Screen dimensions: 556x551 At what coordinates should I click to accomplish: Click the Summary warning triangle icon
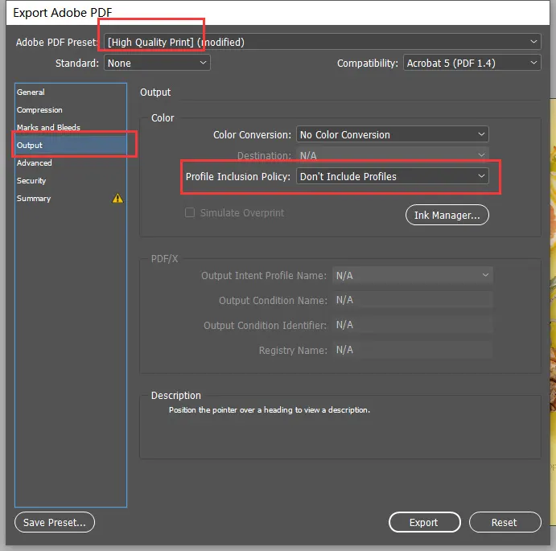pyautogui.click(x=117, y=198)
